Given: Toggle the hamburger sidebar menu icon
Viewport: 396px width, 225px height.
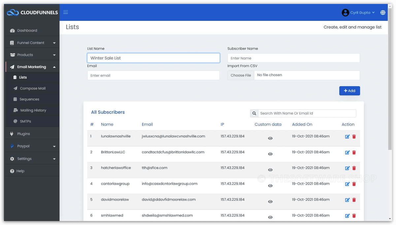Looking at the screenshot, I should click(66, 12).
